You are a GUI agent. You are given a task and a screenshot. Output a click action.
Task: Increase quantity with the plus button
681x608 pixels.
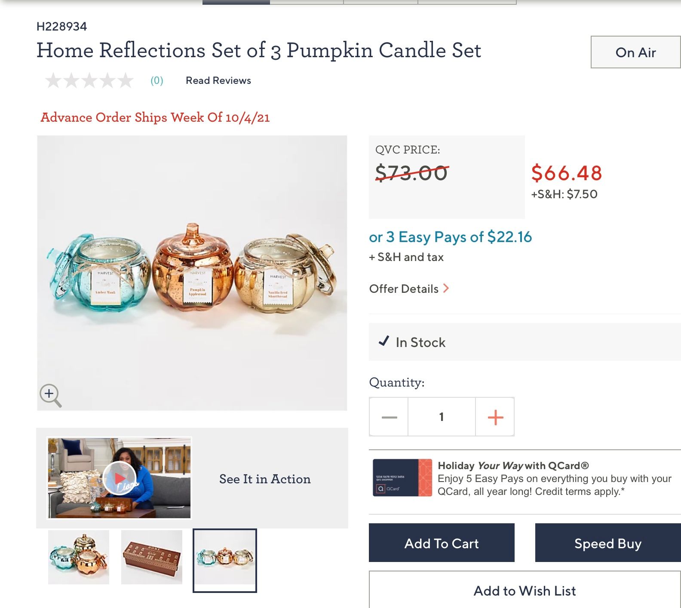click(x=495, y=417)
